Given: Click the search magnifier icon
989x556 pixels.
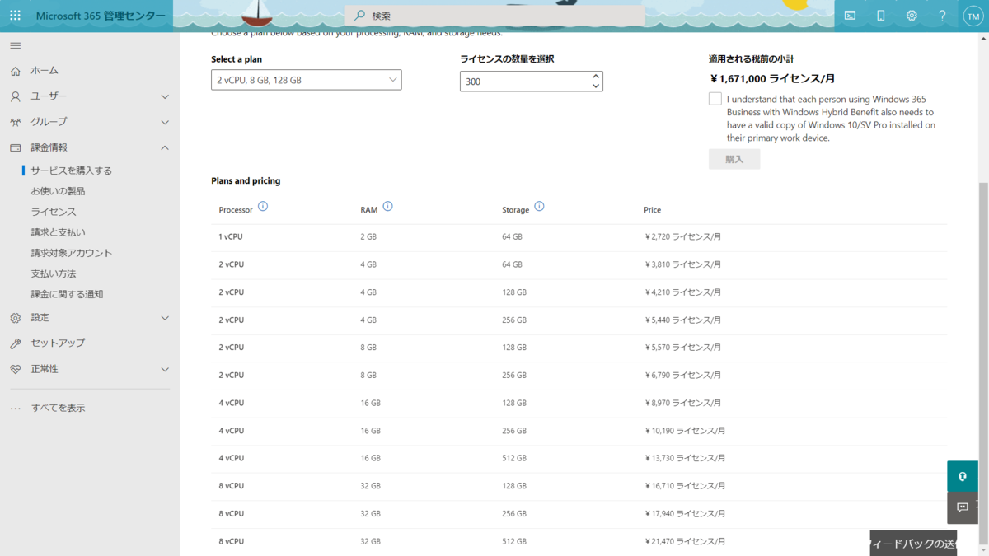Looking at the screenshot, I should [x=360, y=16].
